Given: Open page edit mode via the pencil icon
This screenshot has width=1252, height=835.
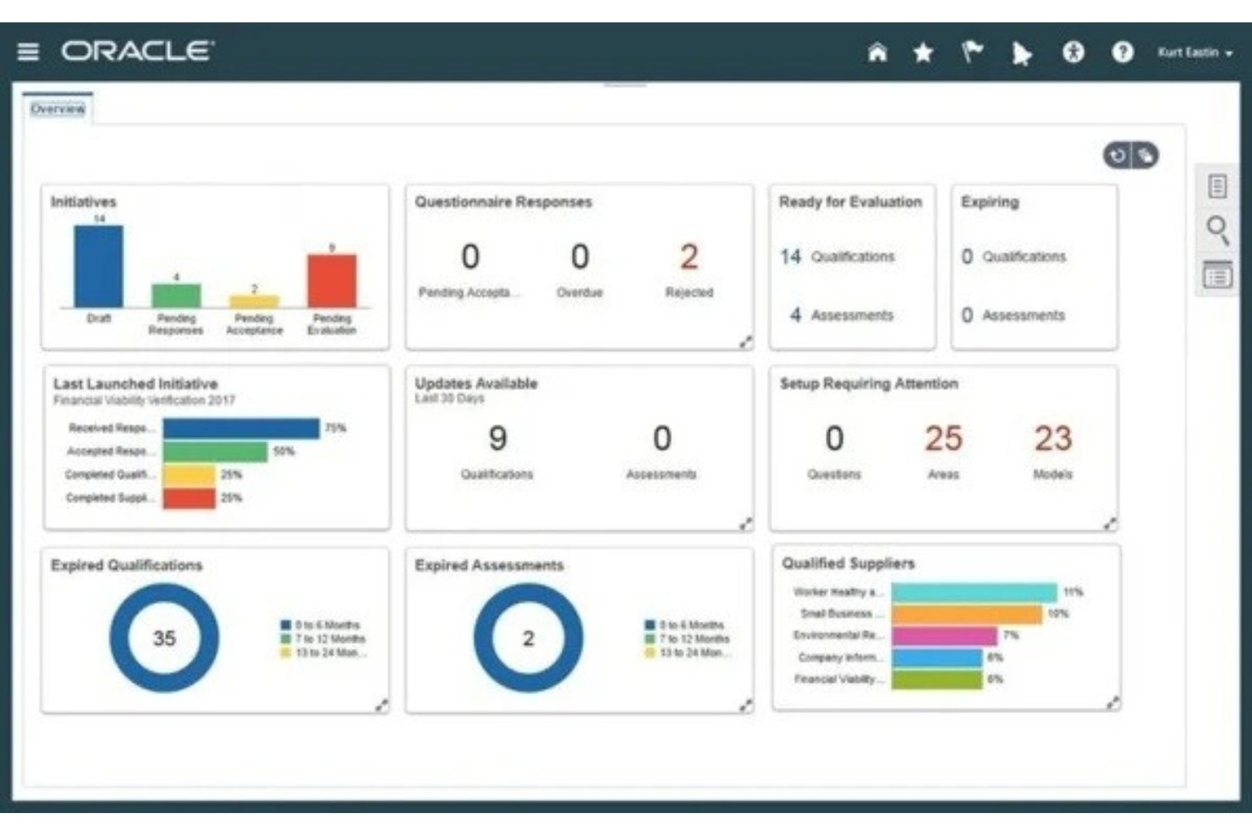Looking at the screenshot, I should (x=1146, y=157).
